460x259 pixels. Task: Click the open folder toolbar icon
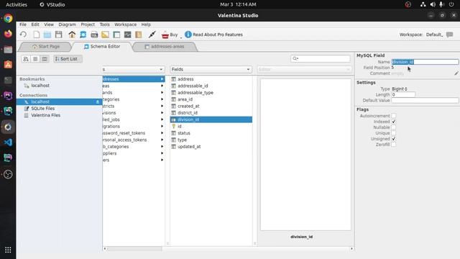(47, 35)
